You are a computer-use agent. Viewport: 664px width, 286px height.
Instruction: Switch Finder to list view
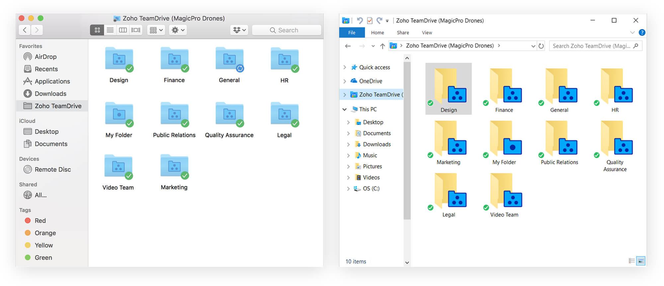pyautogui.click(x=110, y=30)
